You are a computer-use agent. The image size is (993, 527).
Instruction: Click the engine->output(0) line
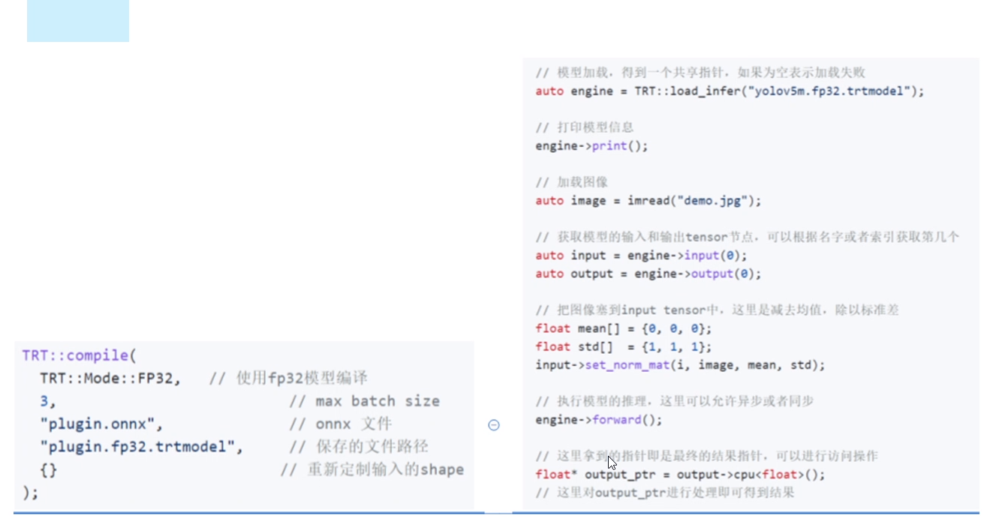tap(648, 274)
